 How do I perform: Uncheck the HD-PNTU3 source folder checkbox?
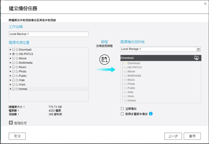pyautogui.click(x=13, y=54)
